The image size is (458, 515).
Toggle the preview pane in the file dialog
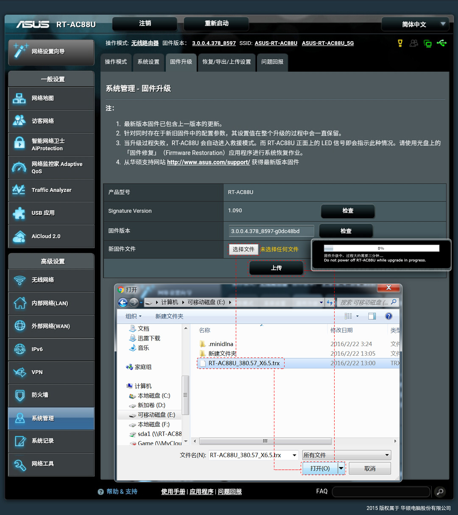[372, 316]
